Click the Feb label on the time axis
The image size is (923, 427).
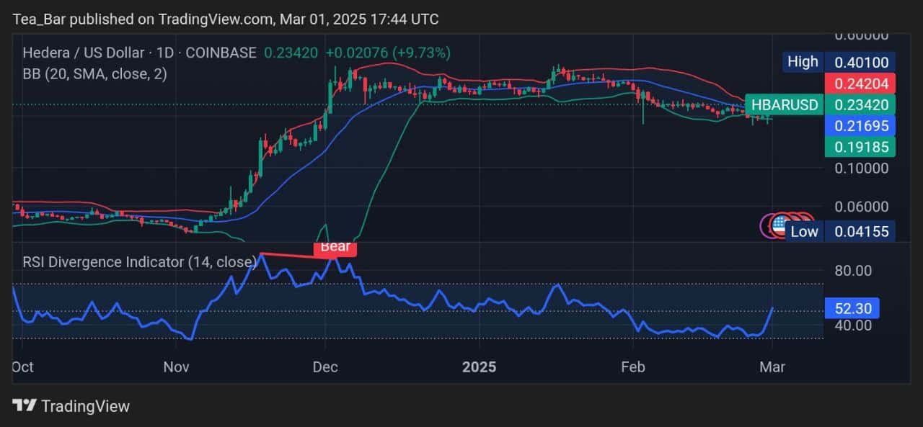pyautogui.click(x=632, y=367)
